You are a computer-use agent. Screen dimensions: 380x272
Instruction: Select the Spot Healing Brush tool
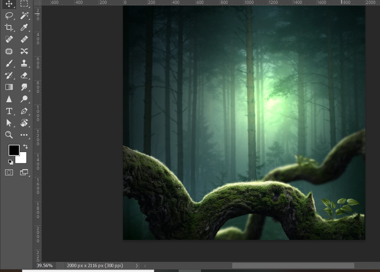9,39
